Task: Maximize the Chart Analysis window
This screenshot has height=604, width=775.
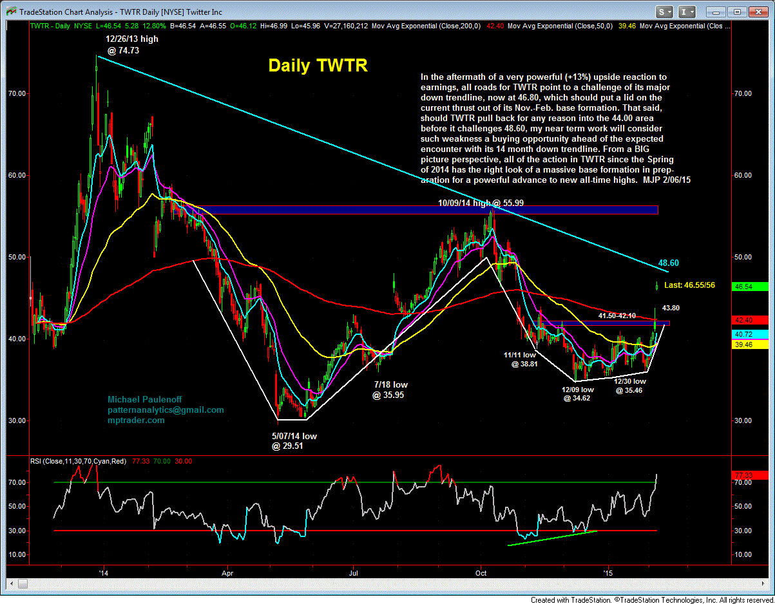Action: click(x=738, y=12)
